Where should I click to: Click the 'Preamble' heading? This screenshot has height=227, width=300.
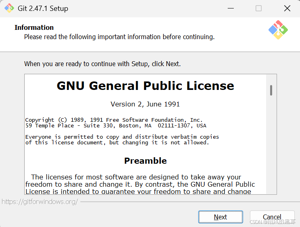coord(145,161)
